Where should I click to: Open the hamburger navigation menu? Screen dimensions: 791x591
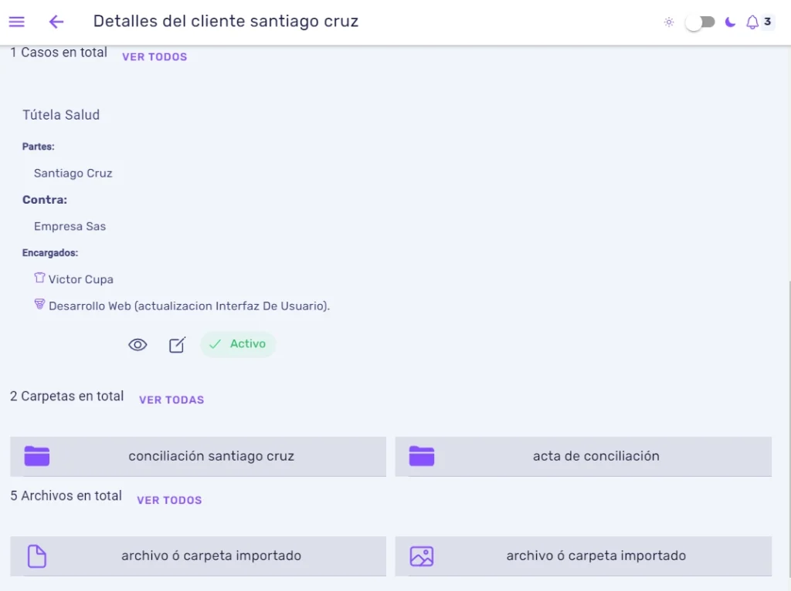coord(17,22)
